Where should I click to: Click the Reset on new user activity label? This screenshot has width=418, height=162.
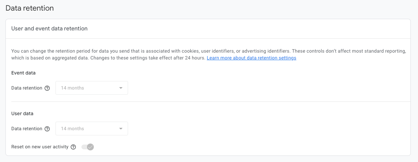coord(40,147)
